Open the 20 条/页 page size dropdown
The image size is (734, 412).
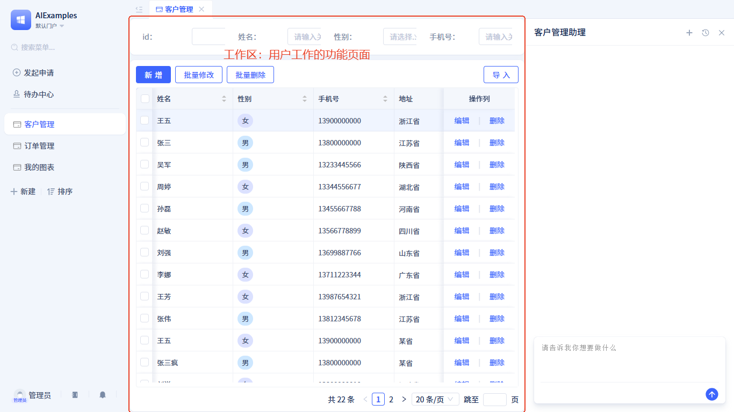point(435,399)
